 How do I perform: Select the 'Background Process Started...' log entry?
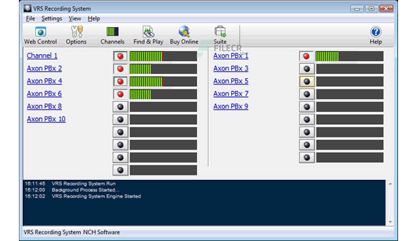[x=86, y=190]
